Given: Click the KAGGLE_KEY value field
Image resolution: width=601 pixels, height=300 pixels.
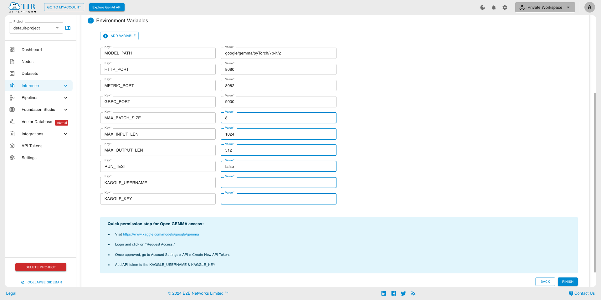Looking at the screenshot, I should point(279,199).
